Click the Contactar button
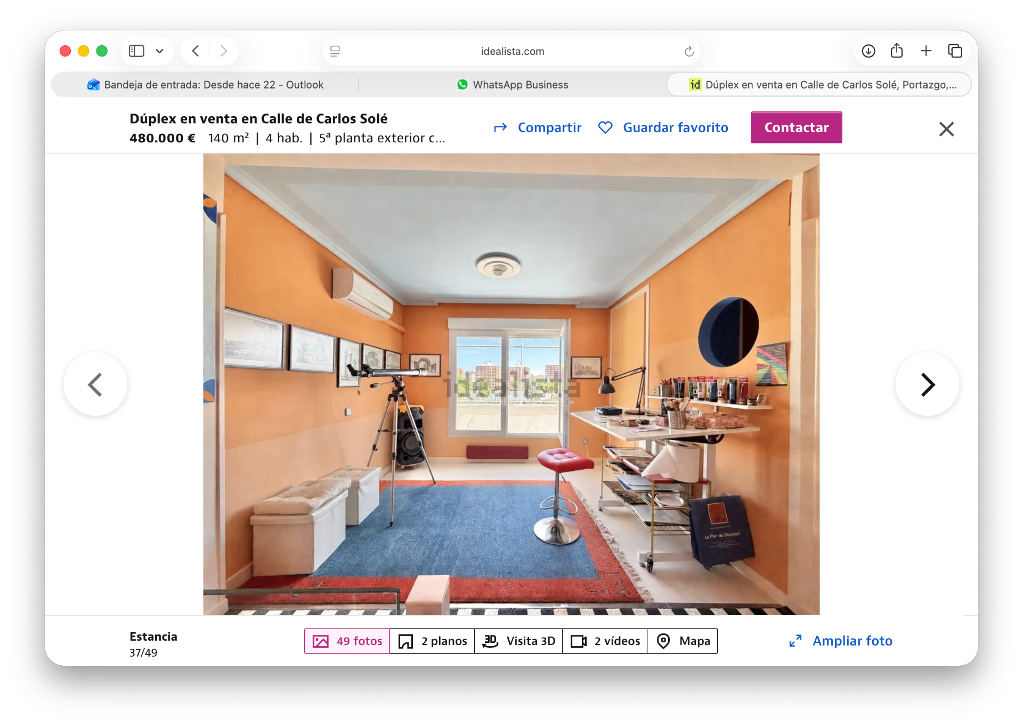 coord(796,127)
